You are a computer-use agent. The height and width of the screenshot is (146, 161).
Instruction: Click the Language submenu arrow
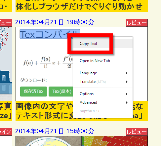click(127, 73)
